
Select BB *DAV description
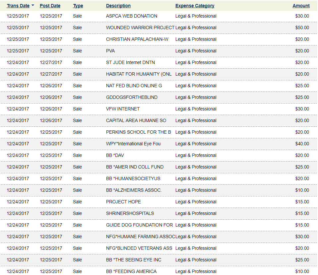coord(115,155)
